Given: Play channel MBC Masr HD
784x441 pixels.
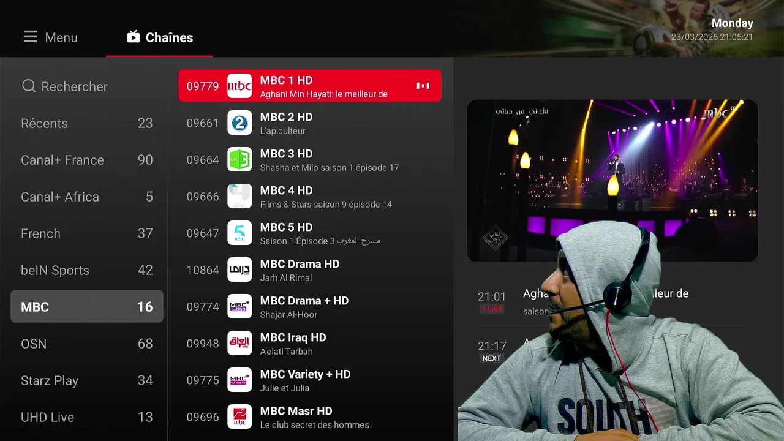Looking at the screenshot, I should pos(310,417).
